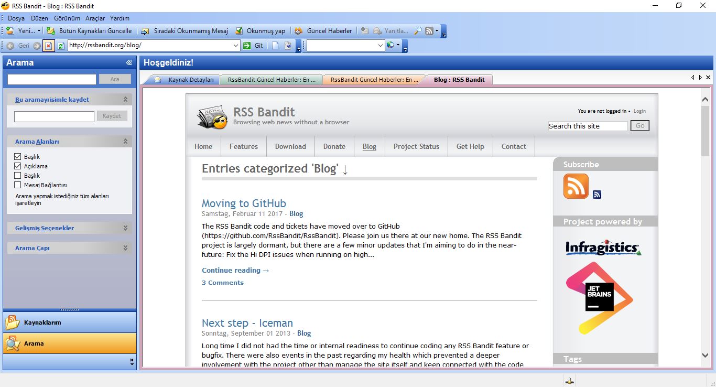Click page scrollbar down arrow
716x387 pixels.
tap(705, 355)
